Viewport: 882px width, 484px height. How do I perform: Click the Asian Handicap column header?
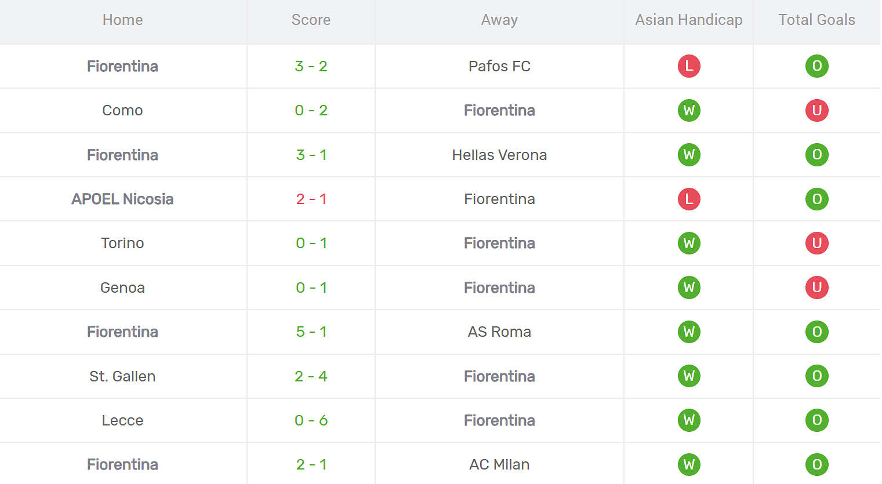coord(689,20)
